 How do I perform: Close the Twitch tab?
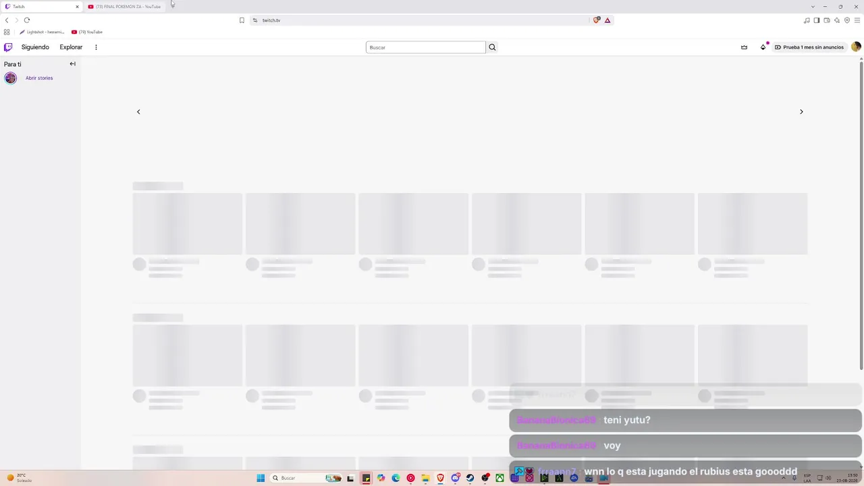[77, 7]
